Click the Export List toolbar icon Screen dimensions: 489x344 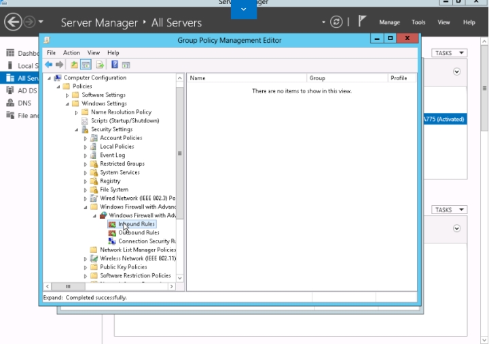pyautogui.click(x=100, y=65)
